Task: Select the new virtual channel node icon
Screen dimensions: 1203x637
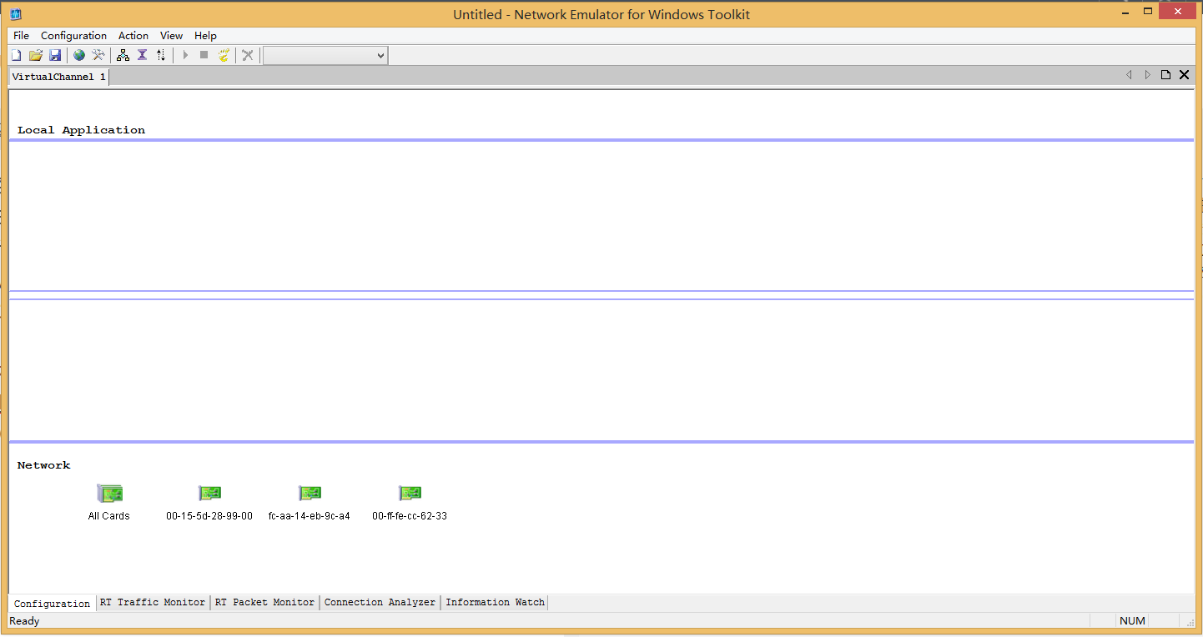Action: point(123,54)
